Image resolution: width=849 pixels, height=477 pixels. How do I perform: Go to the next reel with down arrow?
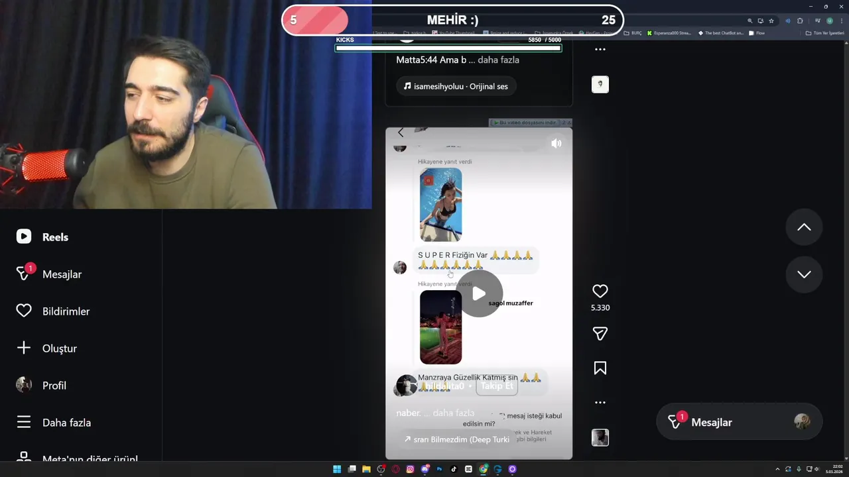[804, 274]
